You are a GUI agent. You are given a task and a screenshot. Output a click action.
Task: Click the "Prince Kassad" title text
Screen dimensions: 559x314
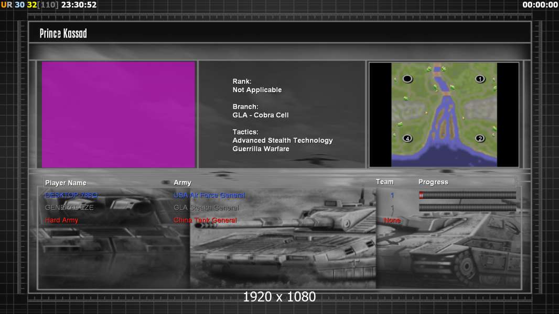63,33
